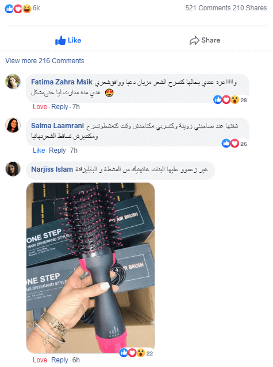Open Fatima Zahra Msik's profile picture
The image size is (273, 367).
point(13,82)
